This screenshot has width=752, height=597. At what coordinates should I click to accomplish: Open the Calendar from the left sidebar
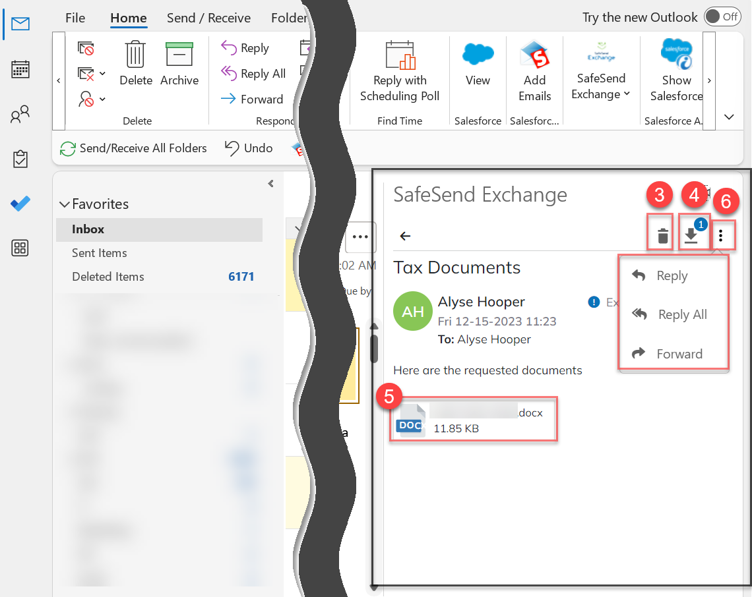20,69
